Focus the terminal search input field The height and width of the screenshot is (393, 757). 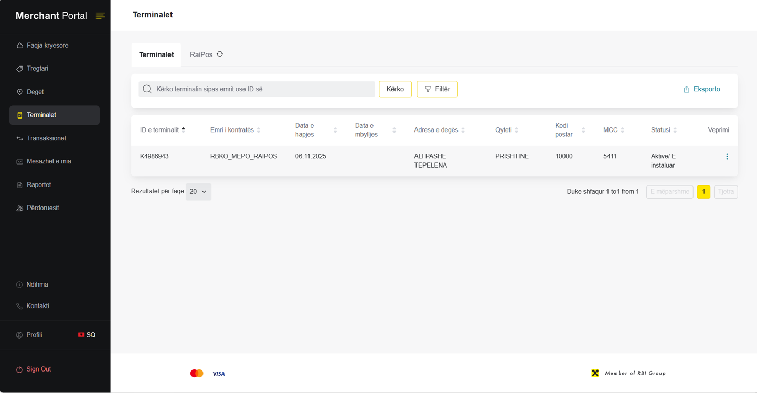pos(257,89)
